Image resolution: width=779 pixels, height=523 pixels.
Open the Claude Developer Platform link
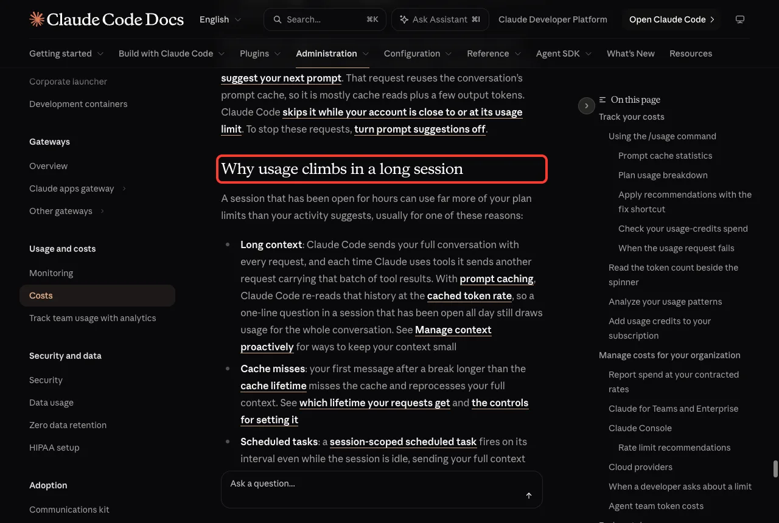point(553,19)
